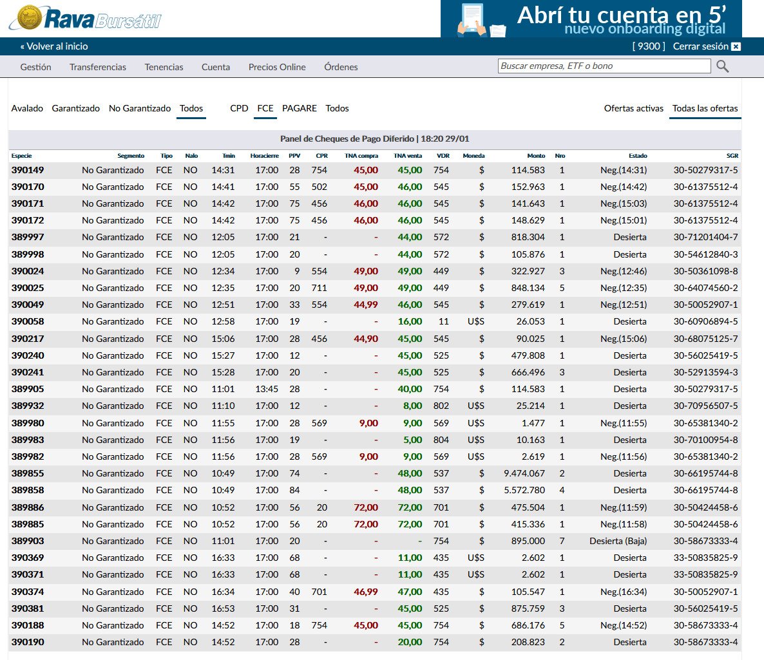The width and height of the screenshot is (764, 660).
Task: Open the onboarding digital account banner
Action: [591, 19]
